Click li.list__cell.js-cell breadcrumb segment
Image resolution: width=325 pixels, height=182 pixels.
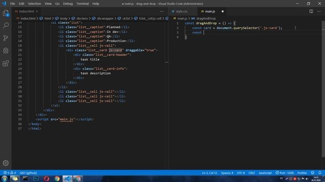pyautogui.click(x=150, y=18)
